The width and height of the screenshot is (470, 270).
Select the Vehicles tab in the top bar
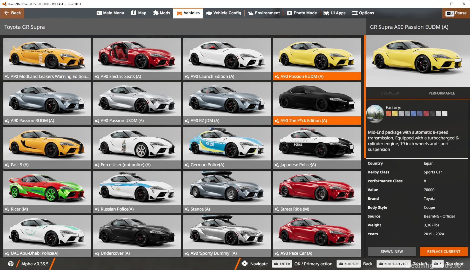188,13
